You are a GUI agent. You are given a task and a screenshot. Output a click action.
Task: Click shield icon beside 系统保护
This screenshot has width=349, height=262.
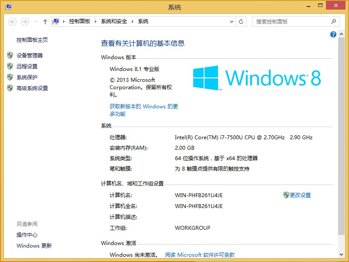click(10, 77)
